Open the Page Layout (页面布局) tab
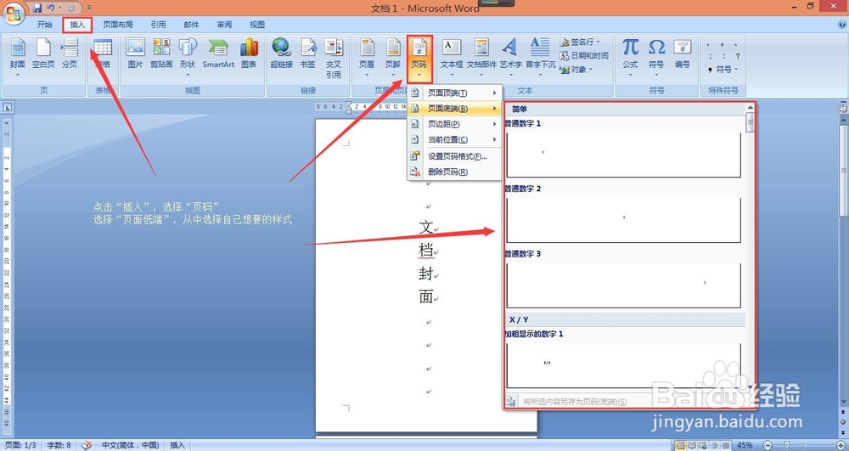Image resolution: width=849 pixels, height=451 pixels. 118,25
